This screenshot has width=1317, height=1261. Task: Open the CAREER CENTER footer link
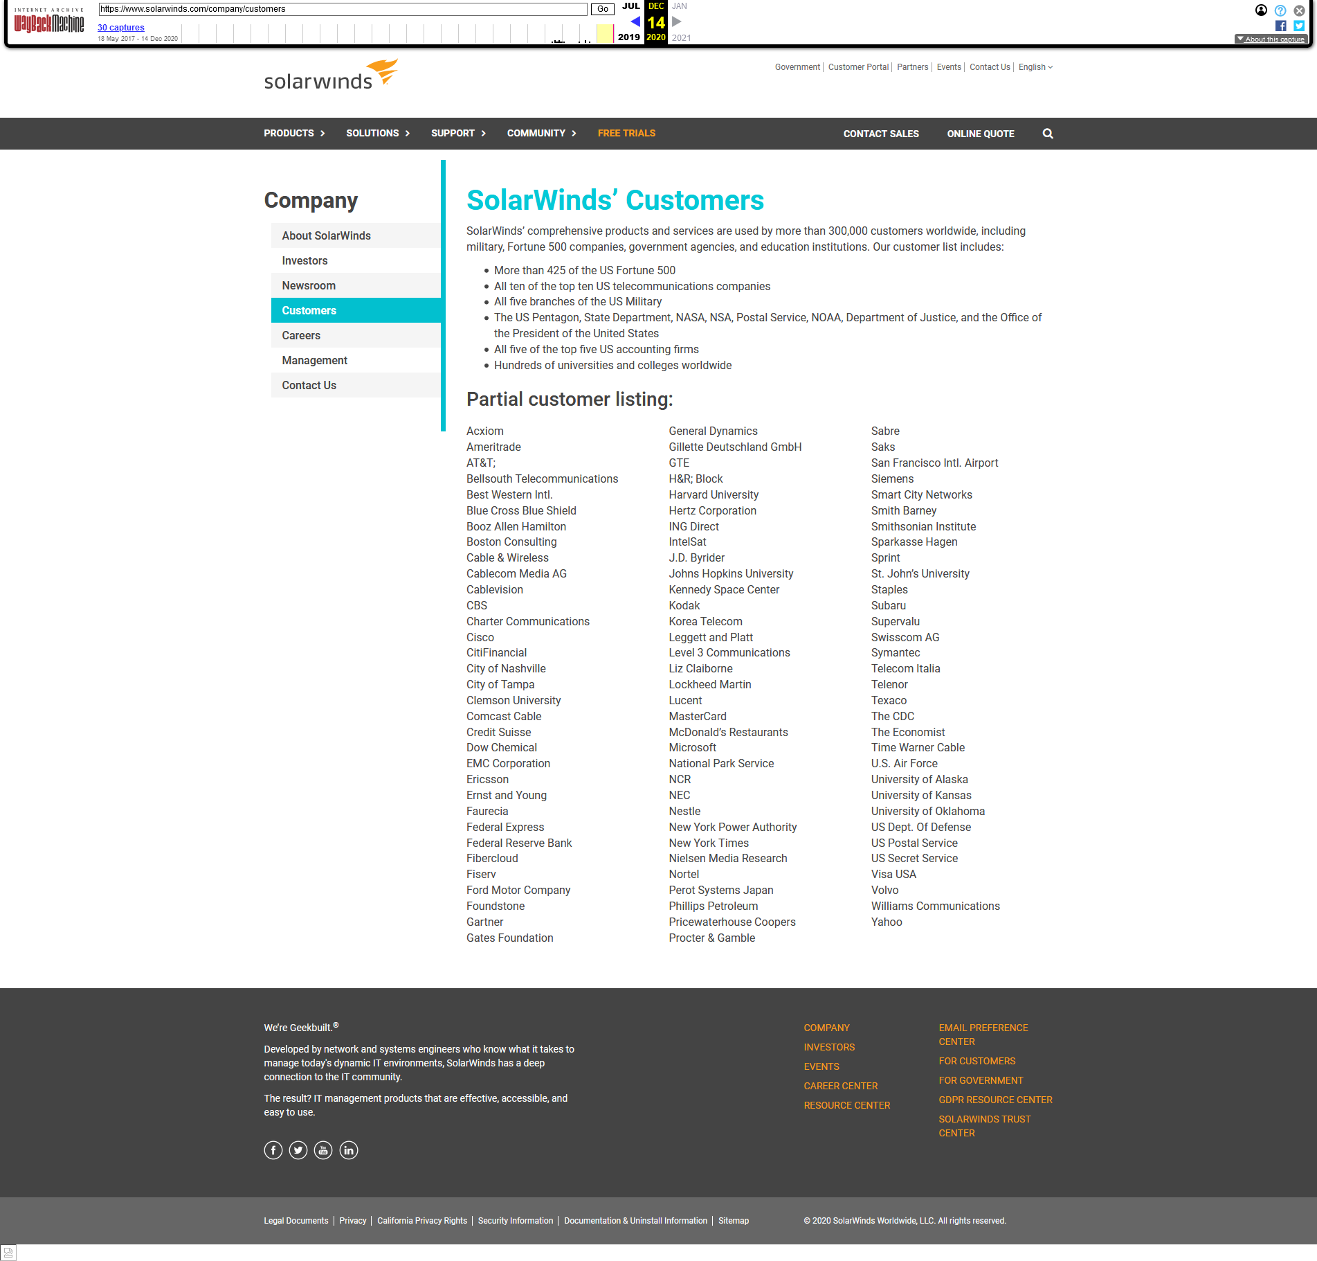point(840,1086)
